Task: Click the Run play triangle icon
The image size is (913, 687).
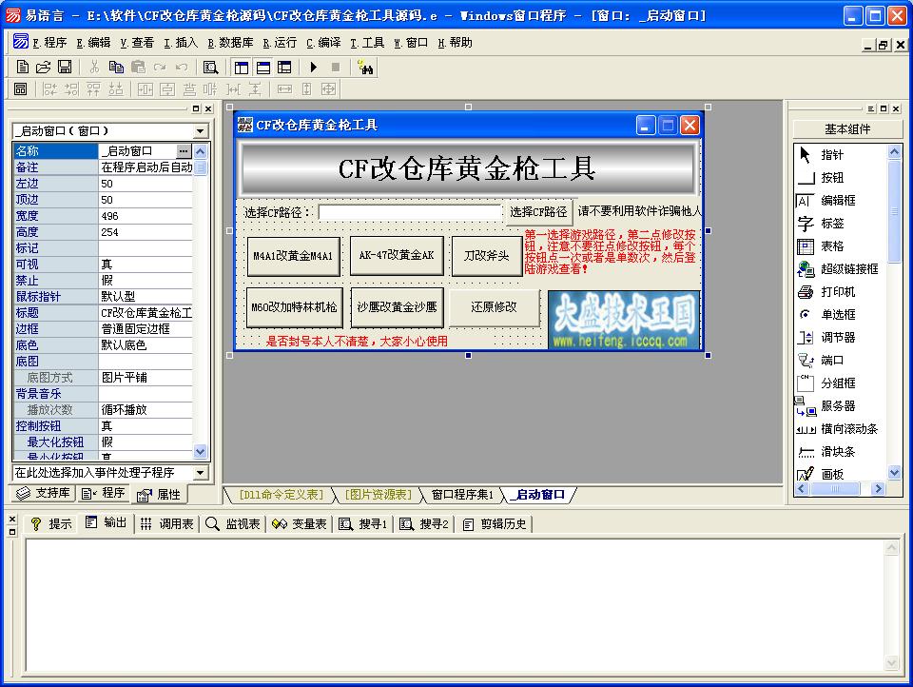Action: click(x=314, y=68)
